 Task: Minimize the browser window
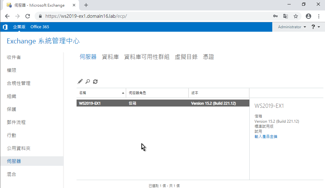tap(289, 4)
